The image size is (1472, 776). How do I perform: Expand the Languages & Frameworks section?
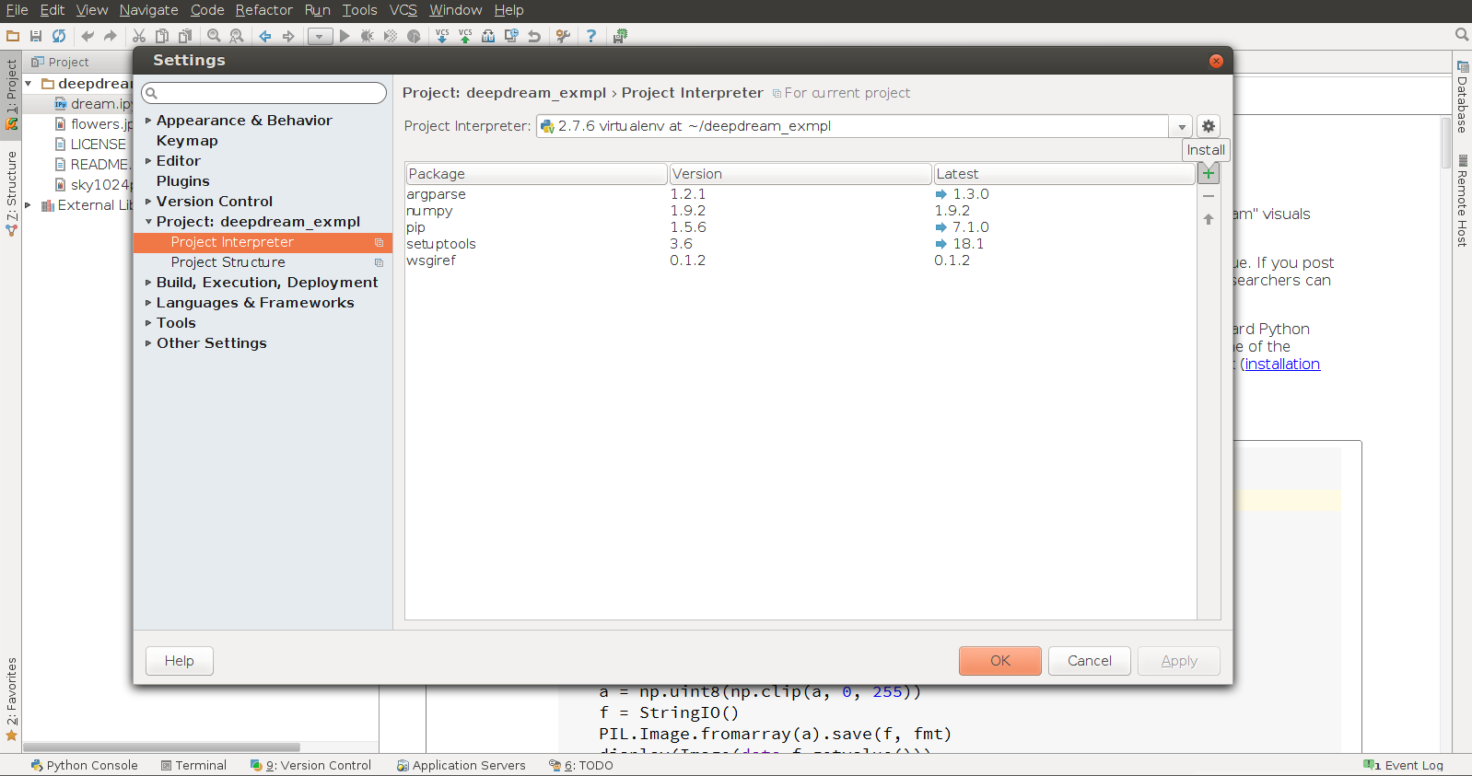point(148,303)
